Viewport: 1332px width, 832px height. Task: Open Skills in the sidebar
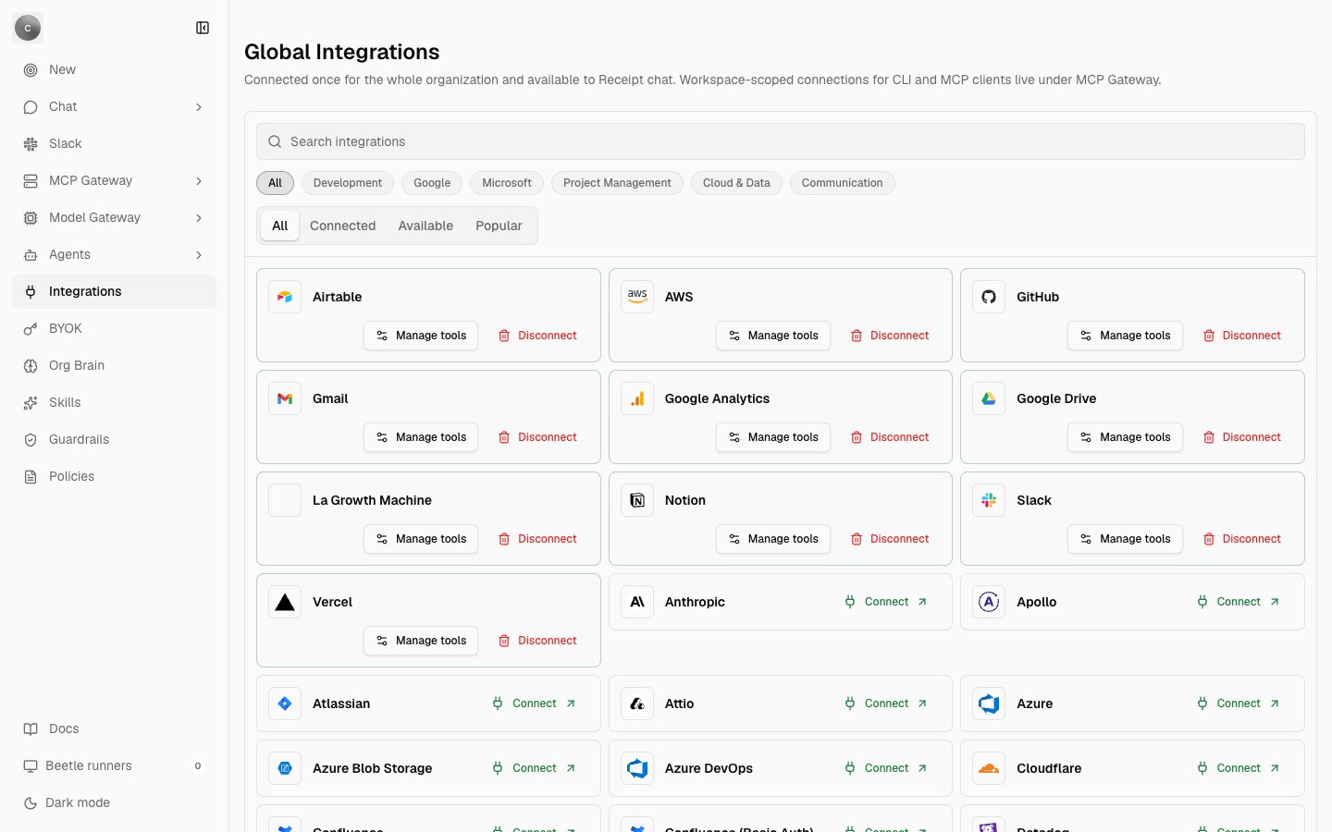click(x=114, y=402)
